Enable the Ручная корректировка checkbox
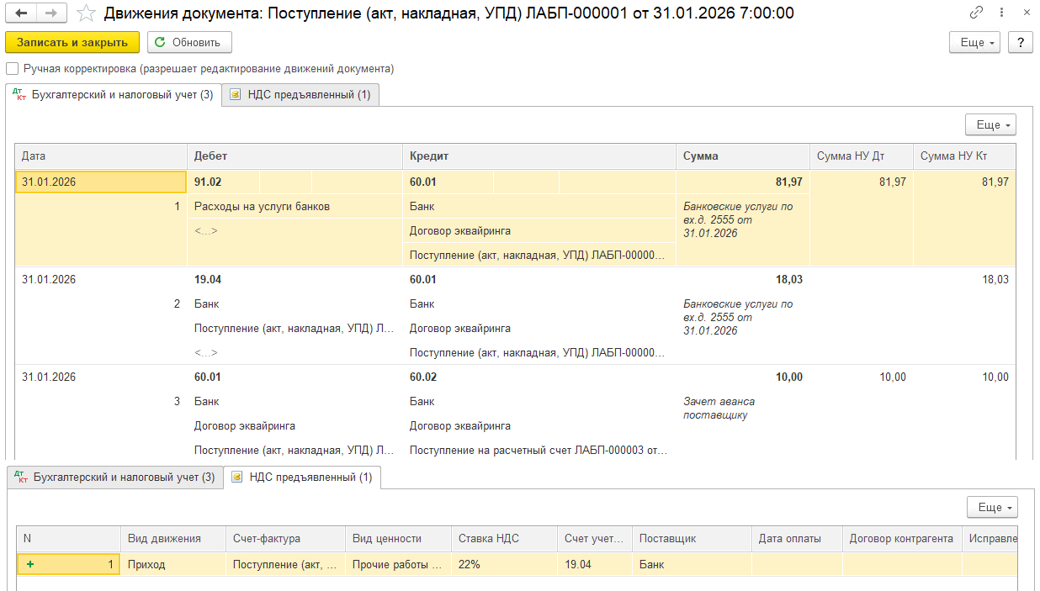The image size is (1040, 591). [x=12, y=69]
